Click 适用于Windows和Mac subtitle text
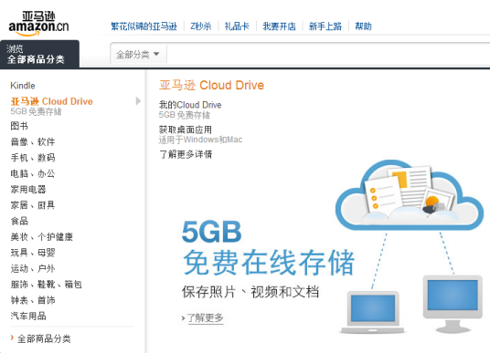Viewport: 490px width, 353px height. click(x=200, y=140)
